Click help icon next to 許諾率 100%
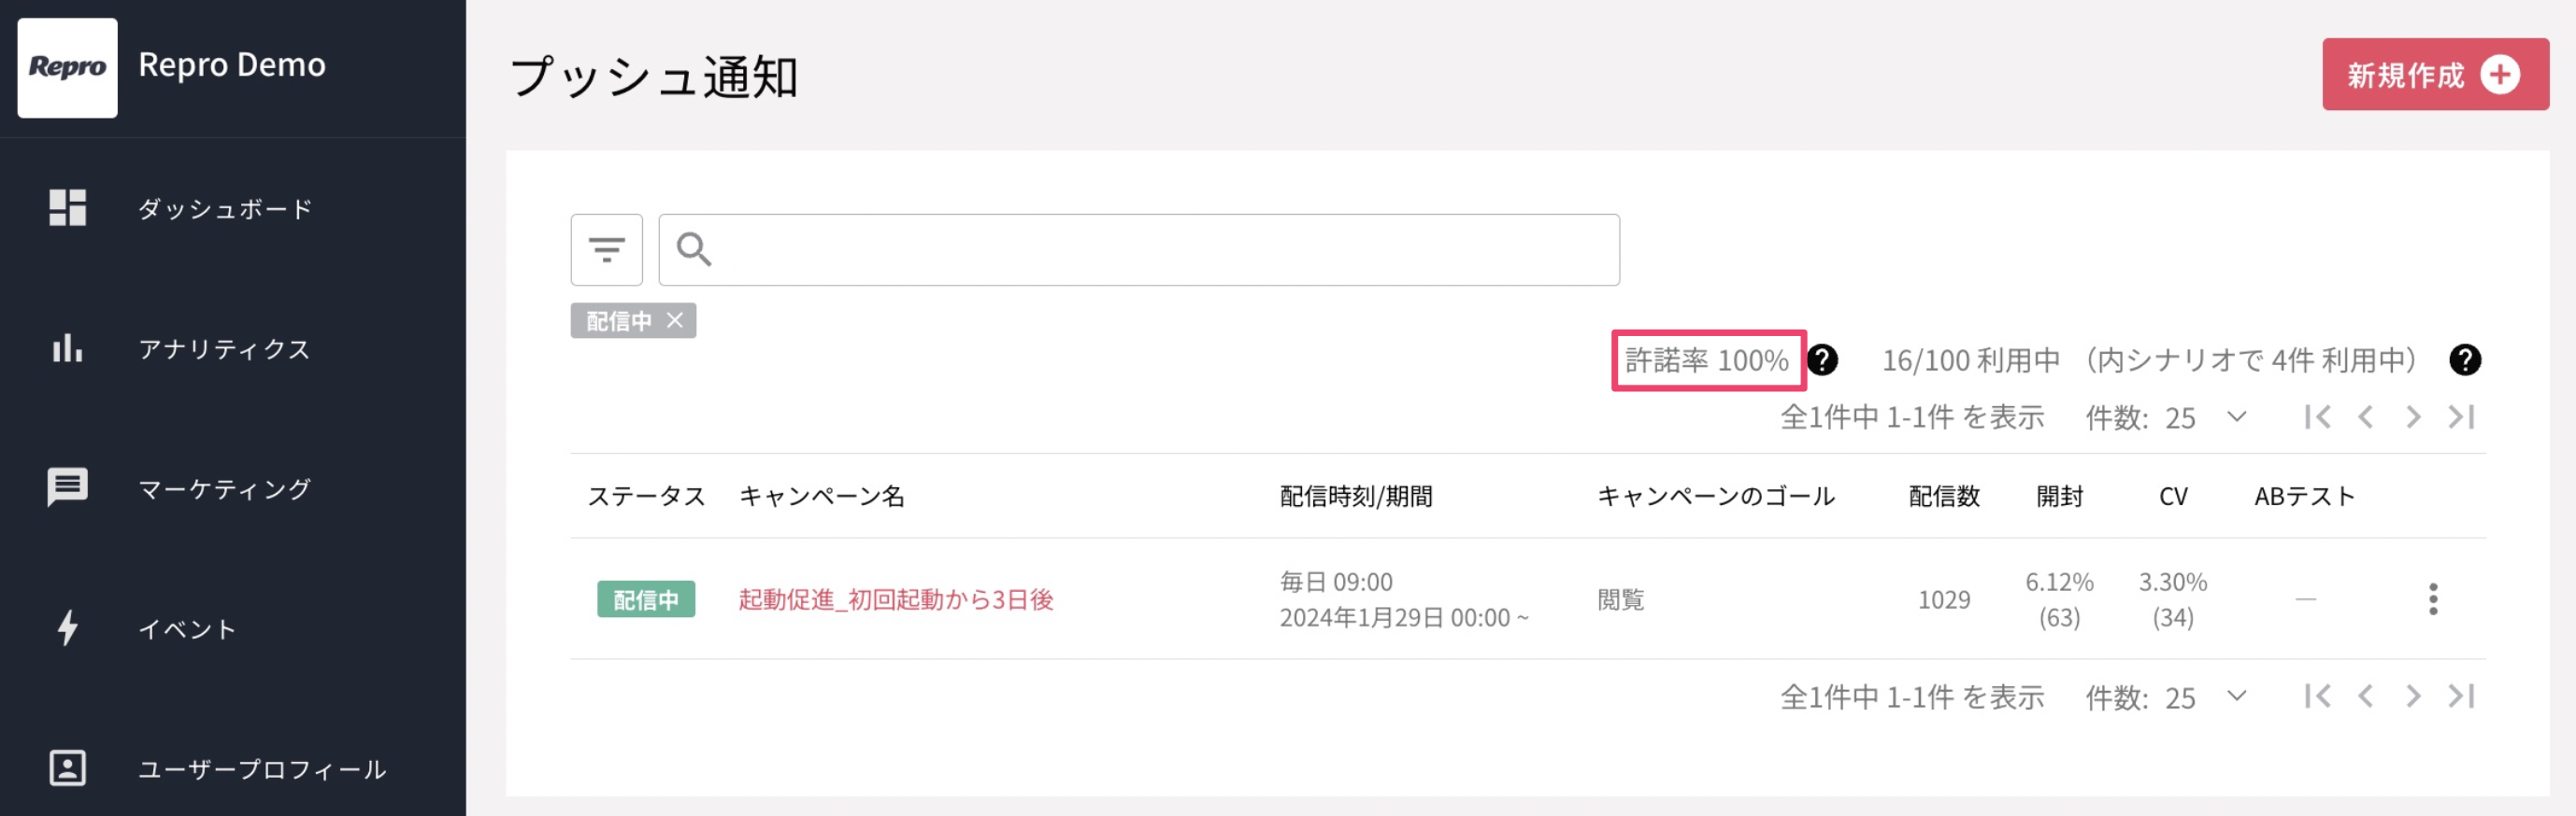 click(x=1822, y=359)
